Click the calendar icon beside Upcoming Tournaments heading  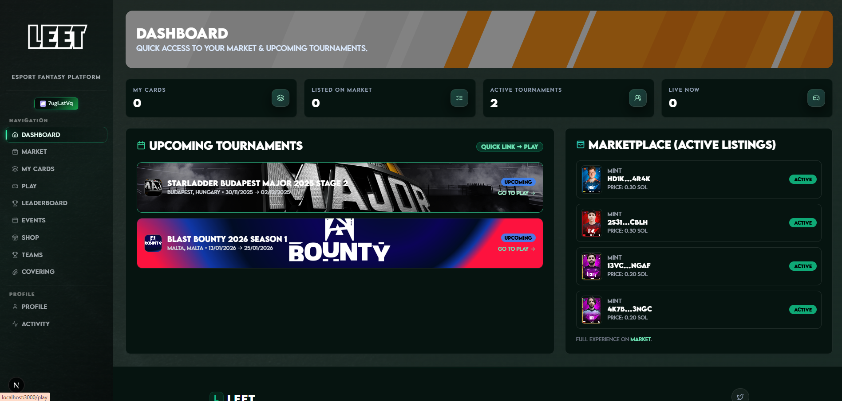click(141, 145)
